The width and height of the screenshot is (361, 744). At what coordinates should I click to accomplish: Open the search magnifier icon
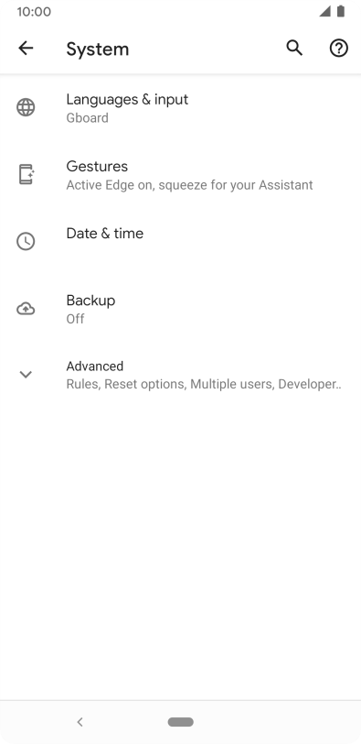coord(294,48)
